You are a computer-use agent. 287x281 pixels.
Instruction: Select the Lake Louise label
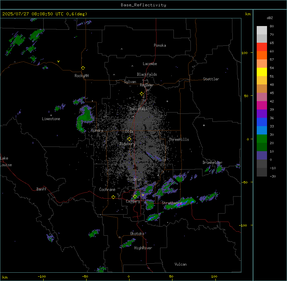[x=6, y=162]
